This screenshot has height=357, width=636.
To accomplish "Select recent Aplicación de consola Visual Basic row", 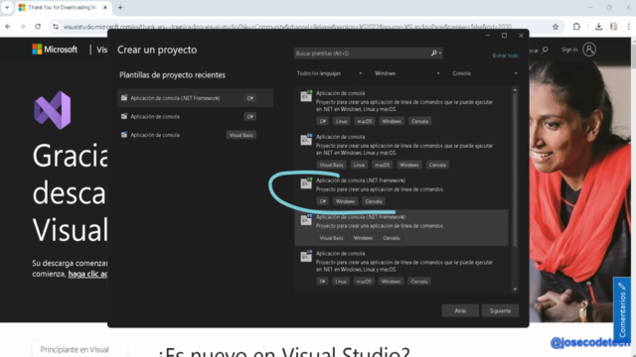I will (195, 135).
